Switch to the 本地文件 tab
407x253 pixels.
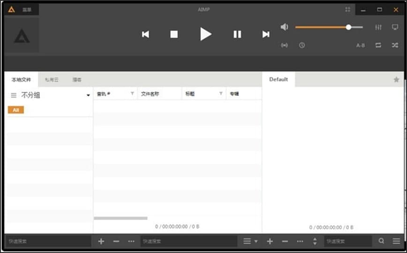[21, 80]
